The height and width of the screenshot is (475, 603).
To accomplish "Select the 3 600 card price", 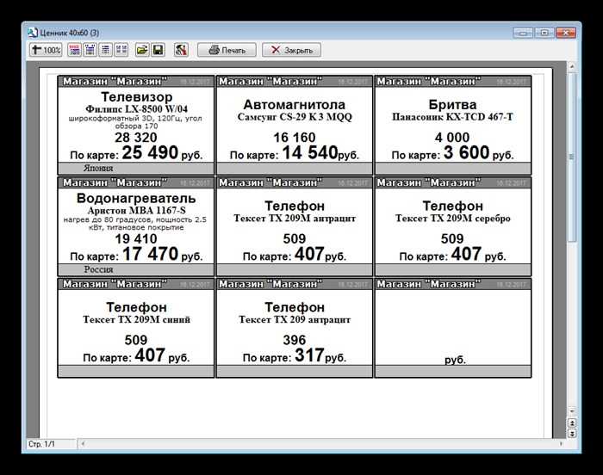I will (x=467, y=152).
